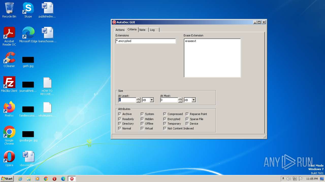Launch Microsoft Edge desktop shortcut
This screenshot has height=182, width=325.
pyautogui.click(x=28, y=35)
